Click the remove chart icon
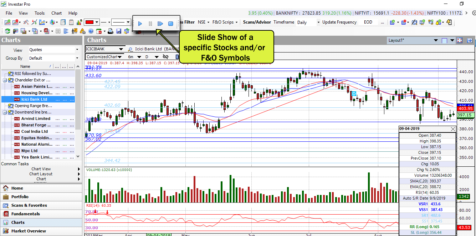476x236 pixels. point(15,22)
